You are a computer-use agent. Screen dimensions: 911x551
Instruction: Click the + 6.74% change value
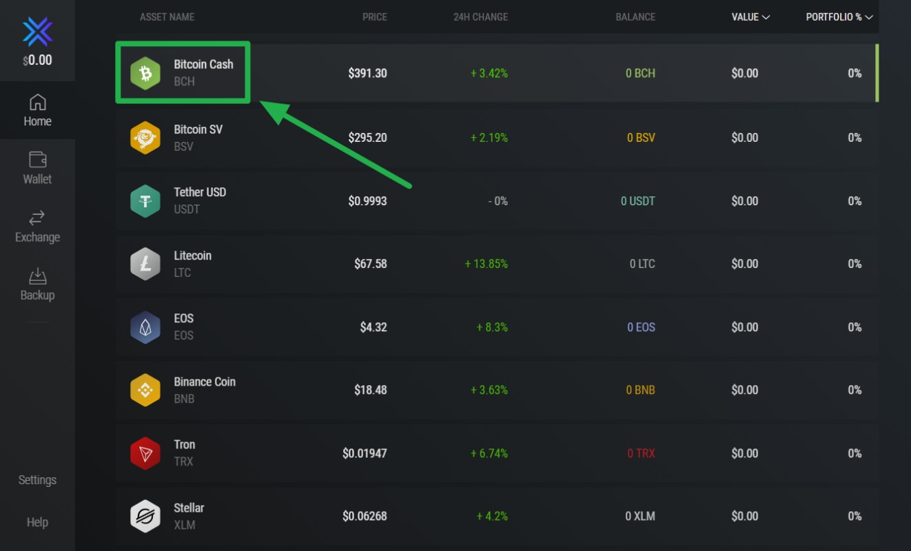(489, 453)
